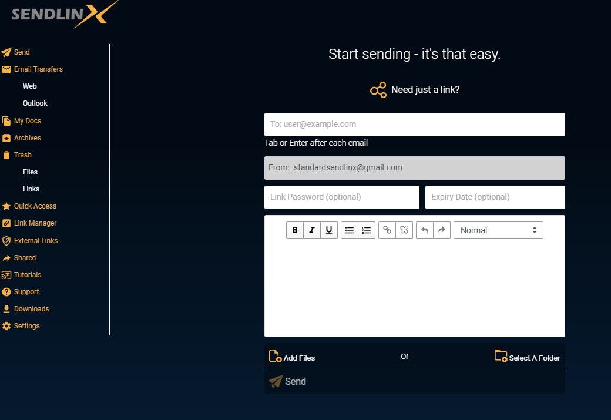Open the Link Manager panel
611x420 pixels.
tap(34, 223)
